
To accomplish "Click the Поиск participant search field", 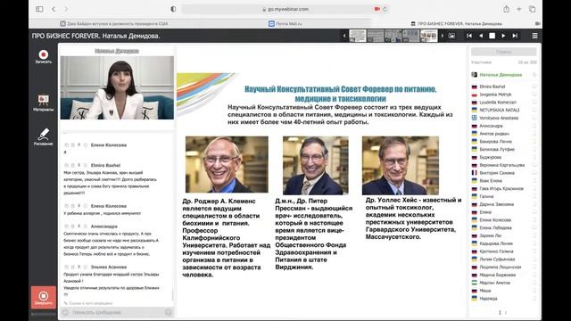I will coord(503,52).
